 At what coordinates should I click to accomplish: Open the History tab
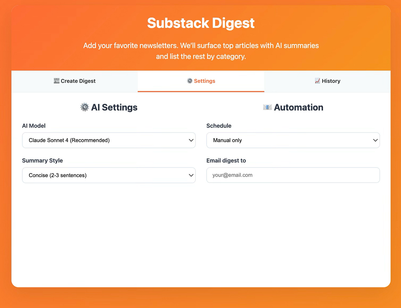327,81
